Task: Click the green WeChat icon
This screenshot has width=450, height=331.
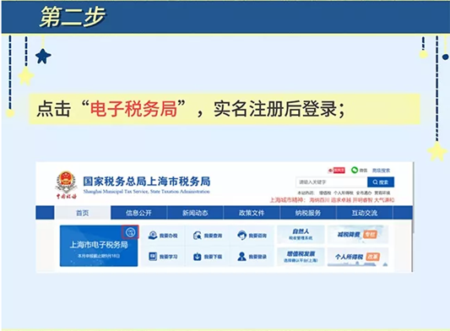Action: click(355, 170)
